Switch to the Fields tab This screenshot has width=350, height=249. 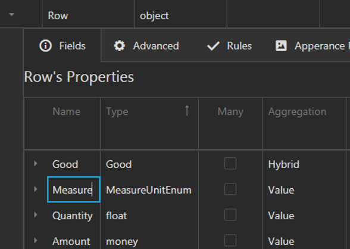click(x=62, y=46)
